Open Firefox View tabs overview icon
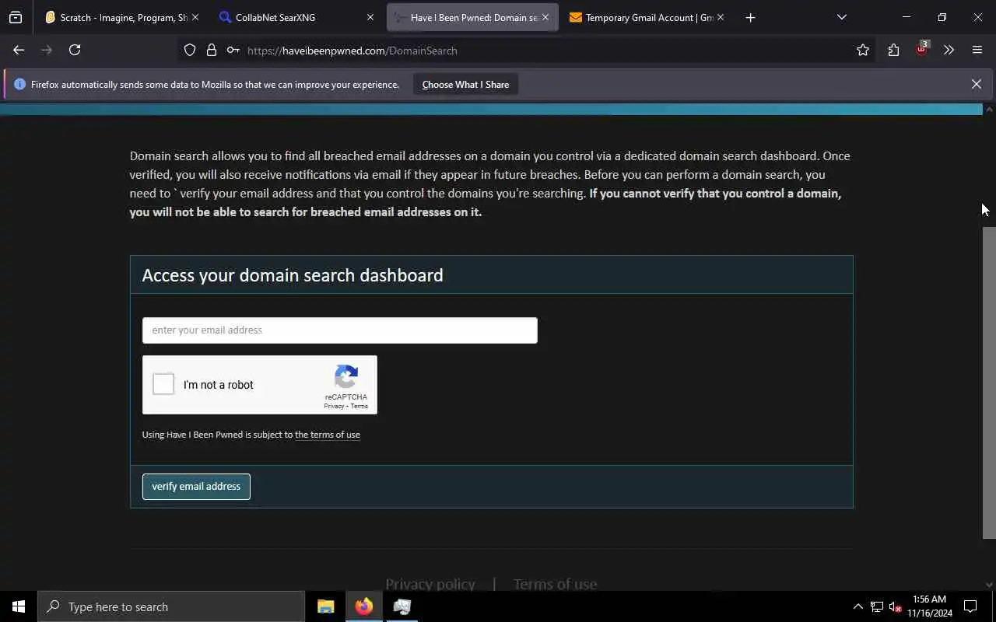The height and width of the screenshot is (622, 996). tap(16, 17)
